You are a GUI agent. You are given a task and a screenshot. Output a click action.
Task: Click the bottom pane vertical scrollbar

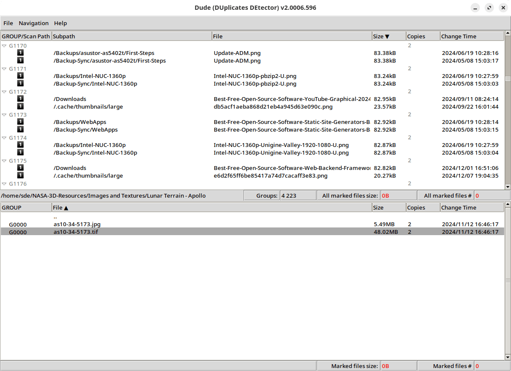click(x=508, y=281)
